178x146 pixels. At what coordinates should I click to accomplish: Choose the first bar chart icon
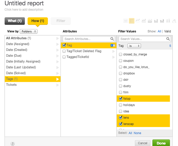tap(156, 21)
